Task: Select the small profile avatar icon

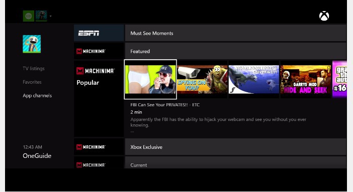Action: click(x=41, y=16)
